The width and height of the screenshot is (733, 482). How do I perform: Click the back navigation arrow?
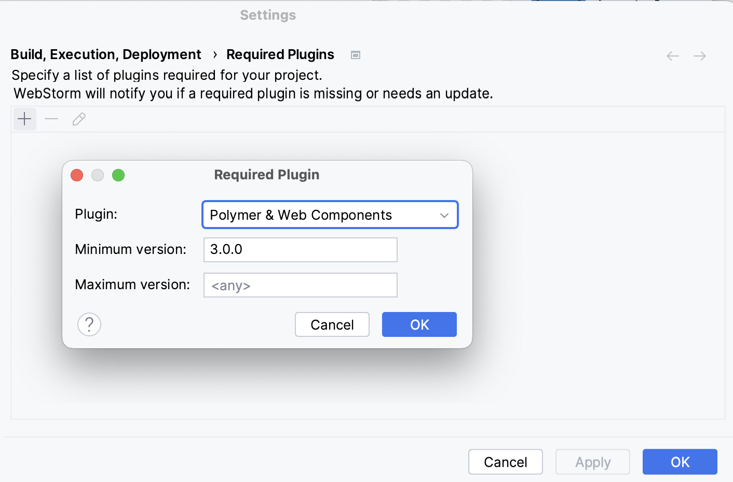tap(672, 55)
